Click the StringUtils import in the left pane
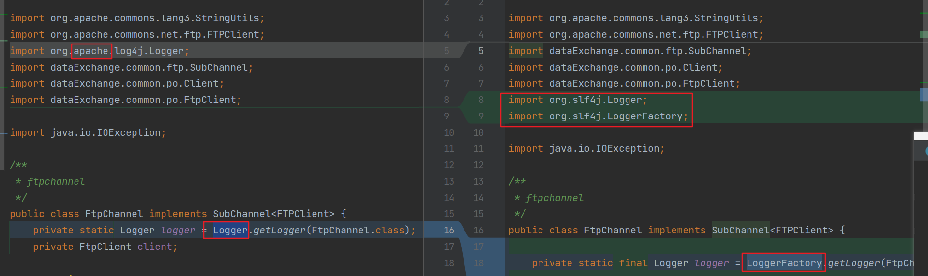 tap(137, 18)
